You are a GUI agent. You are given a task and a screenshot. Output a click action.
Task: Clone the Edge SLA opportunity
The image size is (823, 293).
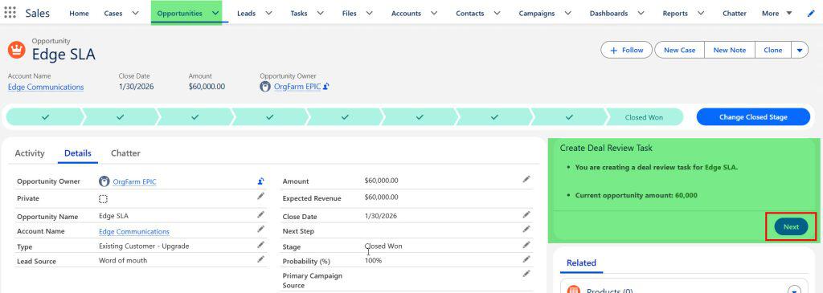click(772, 51)
